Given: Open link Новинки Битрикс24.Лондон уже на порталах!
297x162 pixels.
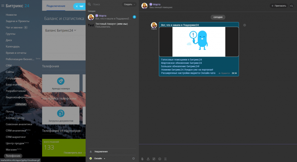Looking at the screenshot, I should pyautogui.click(x=187, y=70).
